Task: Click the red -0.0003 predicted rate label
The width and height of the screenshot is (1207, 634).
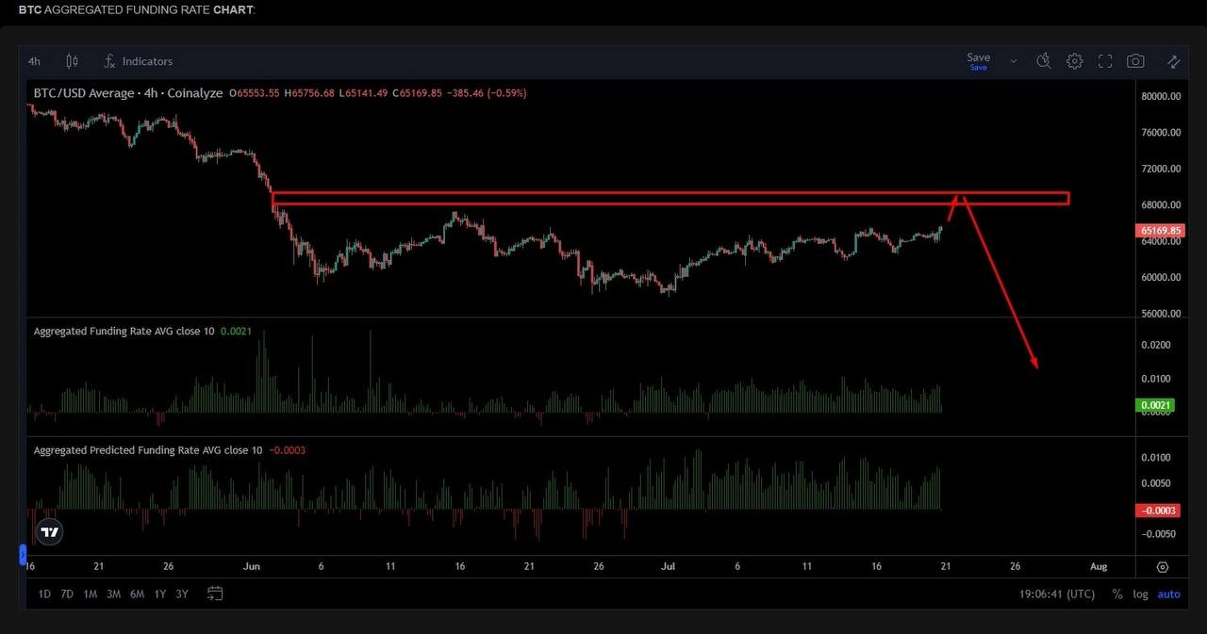Action: [1157, 511]
